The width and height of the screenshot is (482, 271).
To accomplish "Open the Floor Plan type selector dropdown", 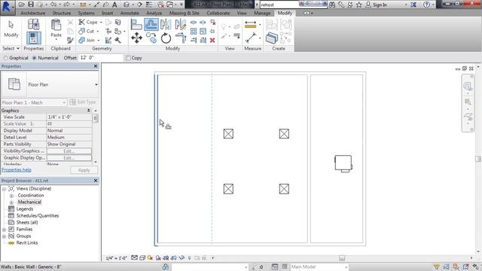I will point(96,84).
